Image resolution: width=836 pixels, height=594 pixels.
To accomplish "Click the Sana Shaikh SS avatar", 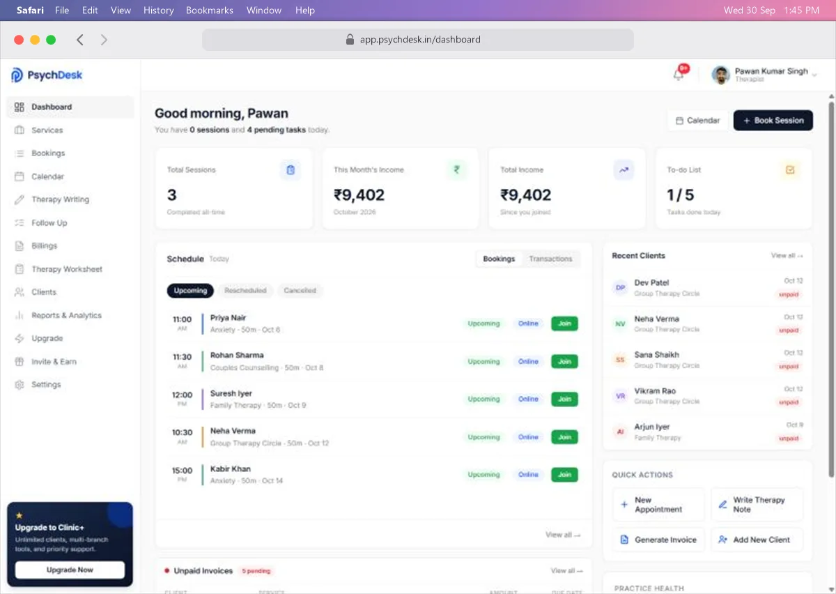I will [620, 360].
